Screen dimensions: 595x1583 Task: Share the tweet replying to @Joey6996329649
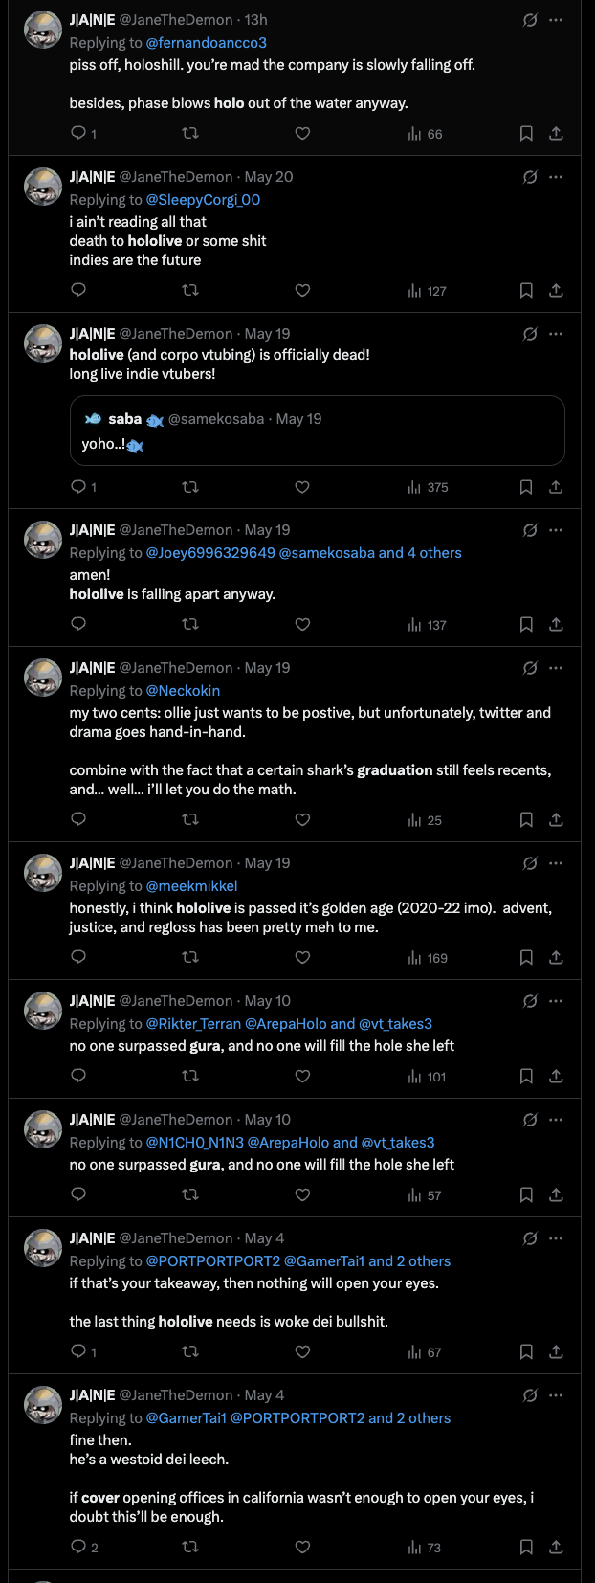point(556,625)
